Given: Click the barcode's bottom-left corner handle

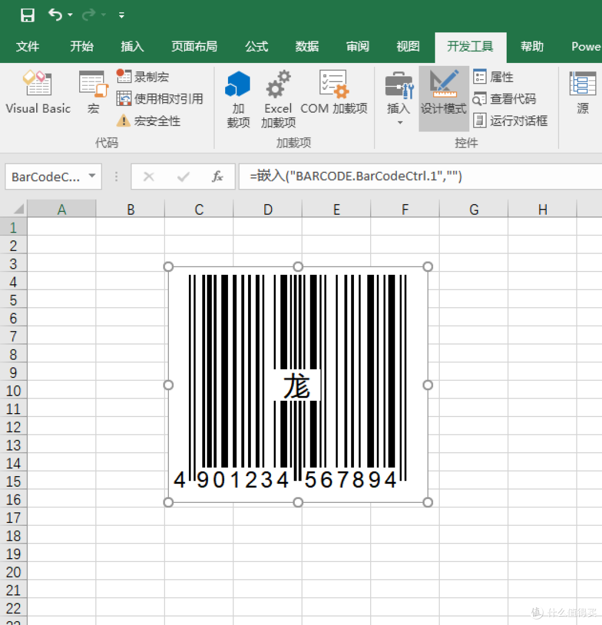Looking at the screenshot, I should (x=168, y=502).
